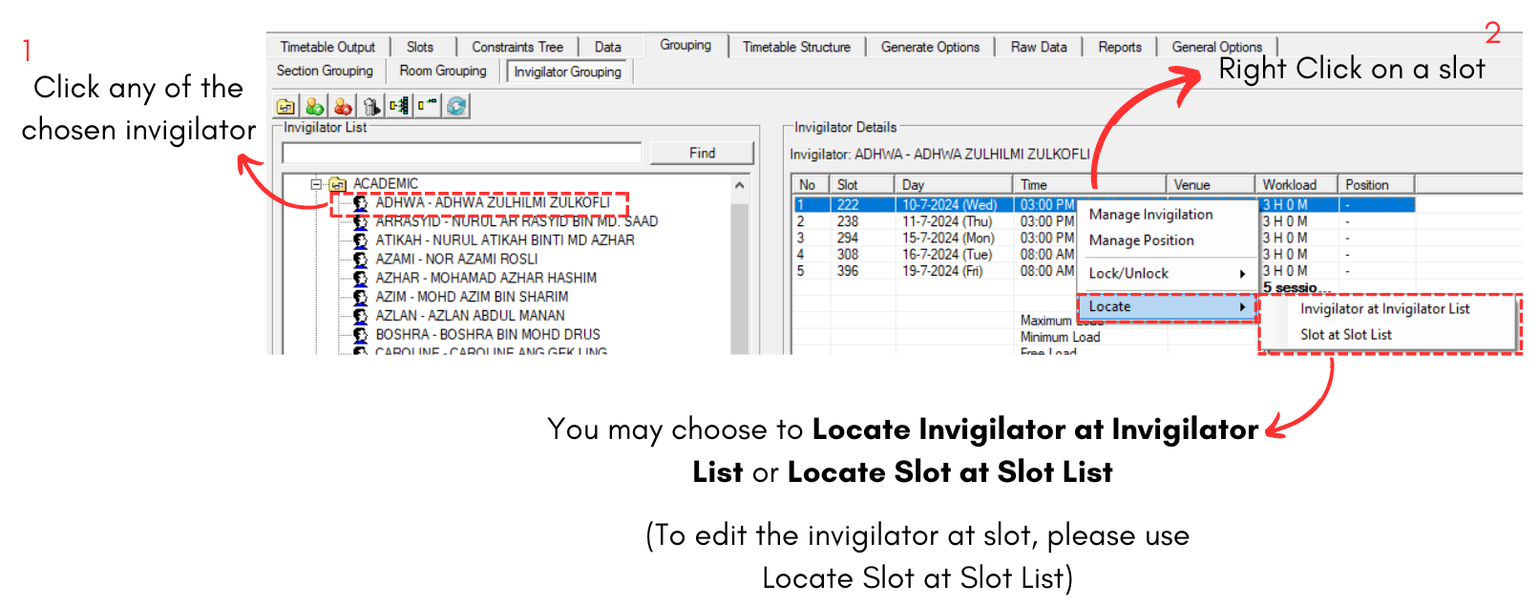This screenshot has width=1539, height=605.
Task: Switch to the Timetable Output tab
Action: pos(327,47)
